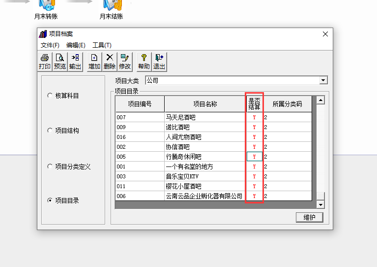Click the 项目档案 window title icon
Image resolution: width=377 pixels, height=267 pixels.
[x=43, y=34]
